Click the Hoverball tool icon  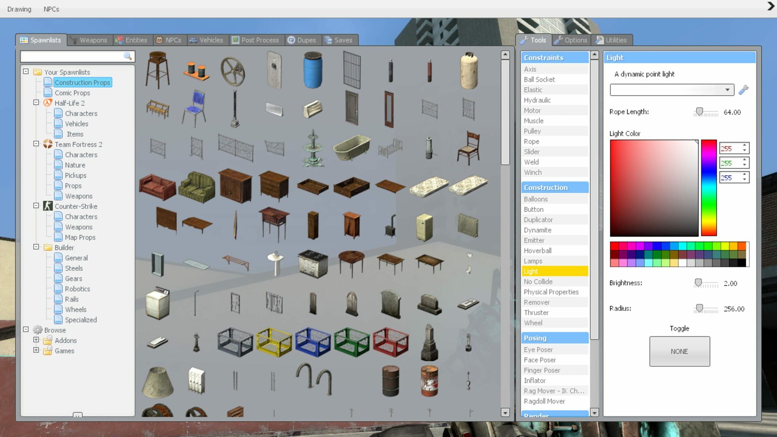537,250
